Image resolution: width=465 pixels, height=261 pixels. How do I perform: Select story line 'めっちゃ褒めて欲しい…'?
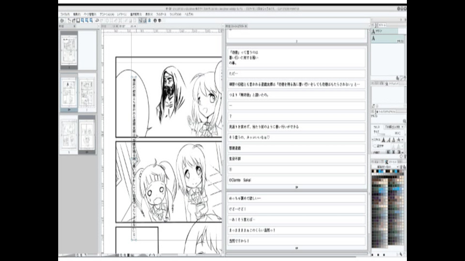coord(296,198)
